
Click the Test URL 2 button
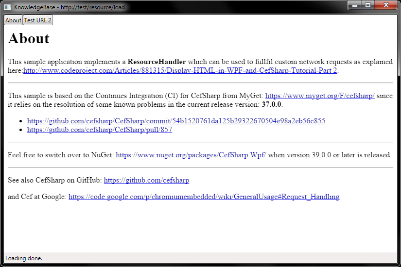(38, 20)
